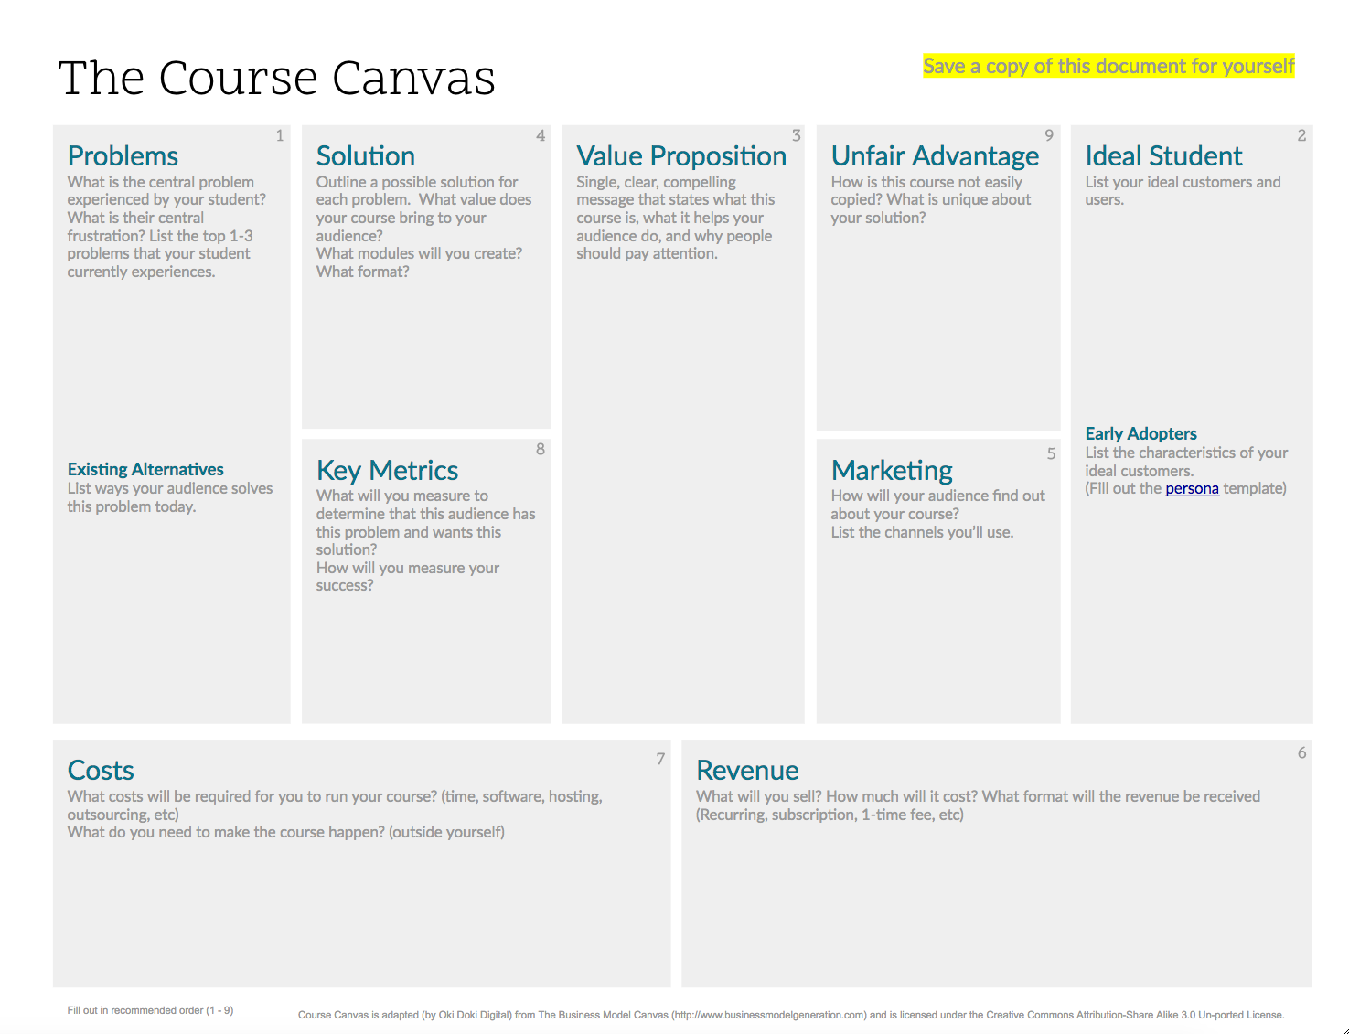Viewport: 1349px width, 1034px height.
Task: Click the Revenue heading
Action: 747,770
